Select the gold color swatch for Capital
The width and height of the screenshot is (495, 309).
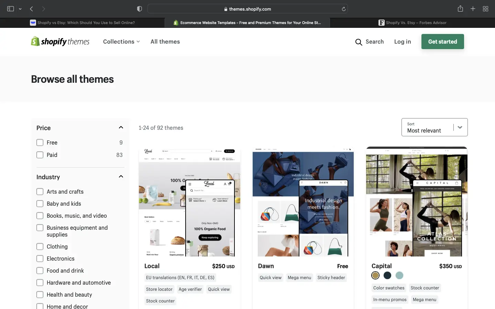375,275
